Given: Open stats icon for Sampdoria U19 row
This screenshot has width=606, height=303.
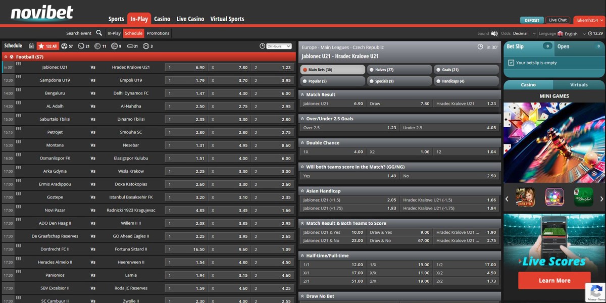Looking at the screenshot, I should point(19,77).
